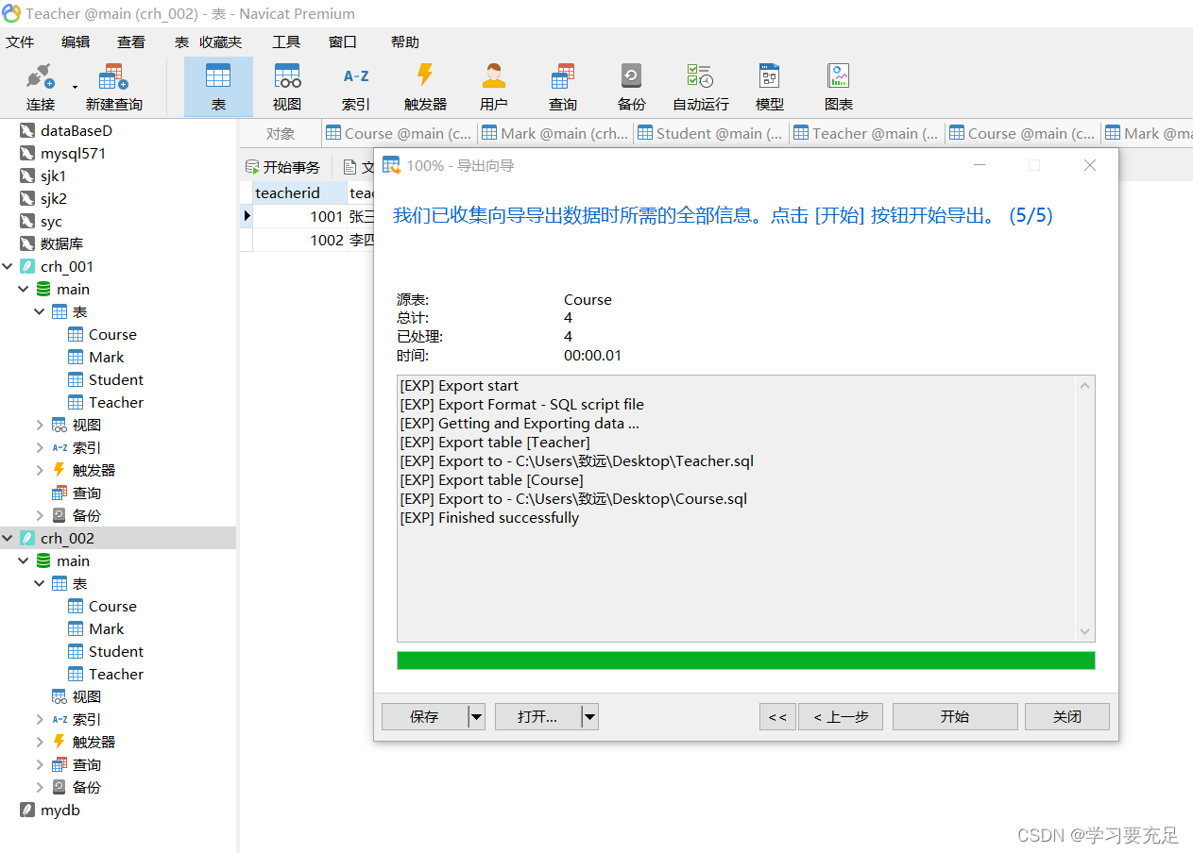1193x853 pixels.
Task: Open the 索引 index toolbar icon
Action: click(x=356, y=87)
